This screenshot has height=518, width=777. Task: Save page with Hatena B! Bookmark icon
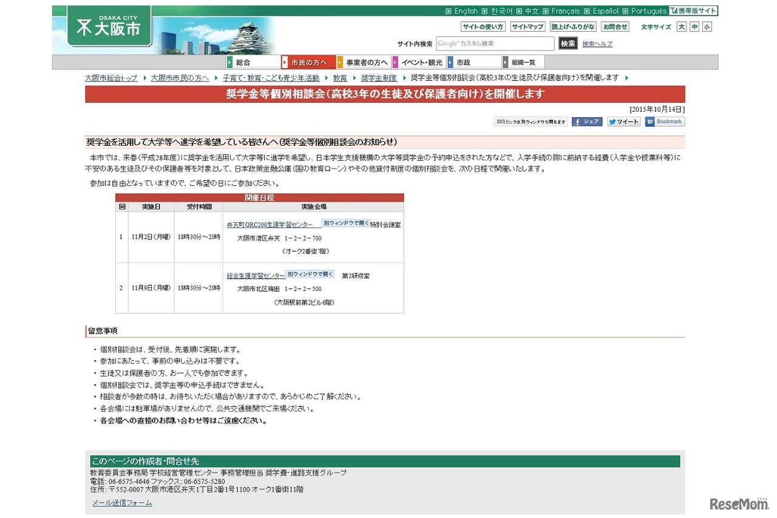pyautogui.click(x=664, y=121)
